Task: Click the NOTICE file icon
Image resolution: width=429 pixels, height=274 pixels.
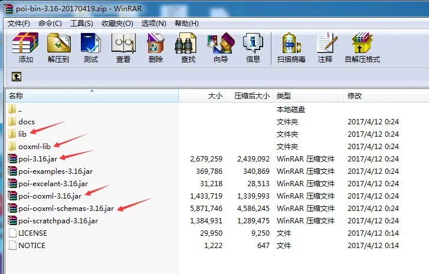Action: click(12, 245)
